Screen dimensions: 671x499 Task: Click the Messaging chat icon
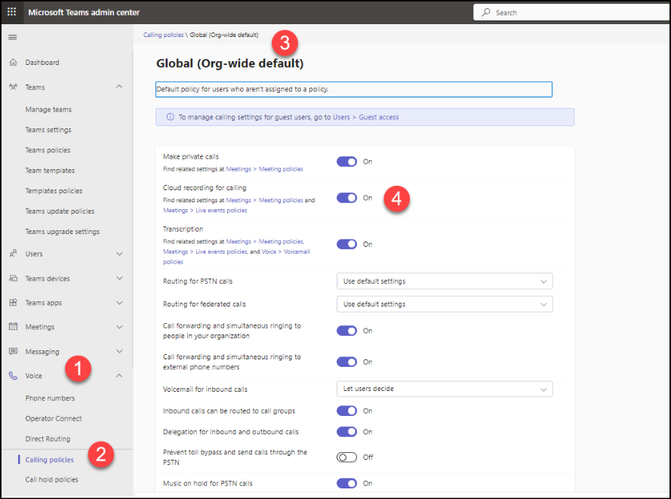click(x=13, y=352)
